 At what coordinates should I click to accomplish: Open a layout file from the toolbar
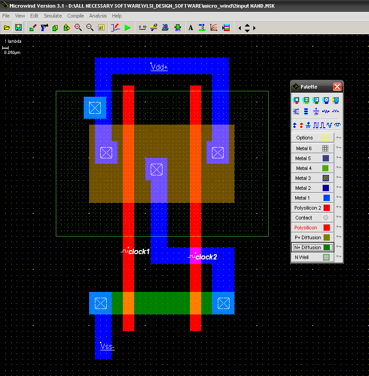point(7,28)
